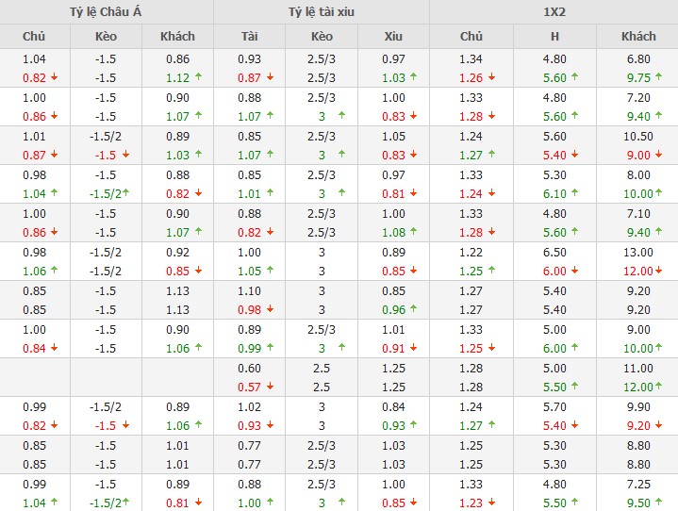Select the Tỷ lệ tài xỉu header
678x511 pixels.
[322, 11]
